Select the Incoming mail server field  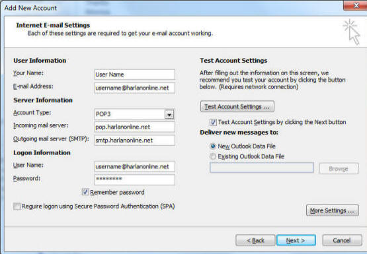click(x=135, y=127)
